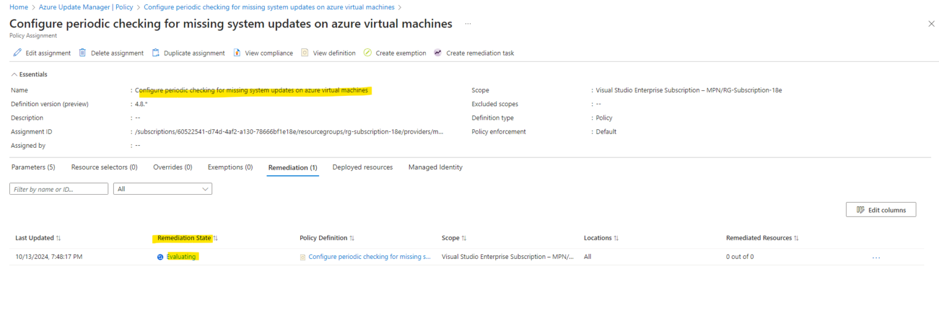Click the definition version 4.8.* value
This screenshot has height=329, width=939.
[x=141, y=104]
